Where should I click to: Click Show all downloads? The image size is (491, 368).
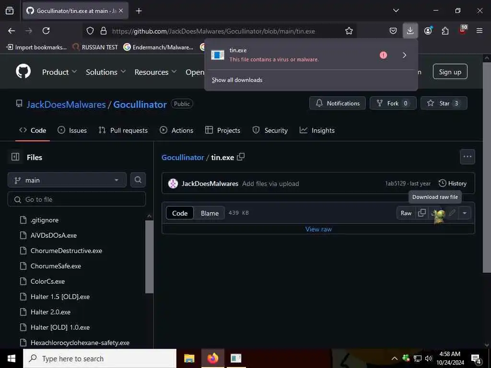pos(237,80)
